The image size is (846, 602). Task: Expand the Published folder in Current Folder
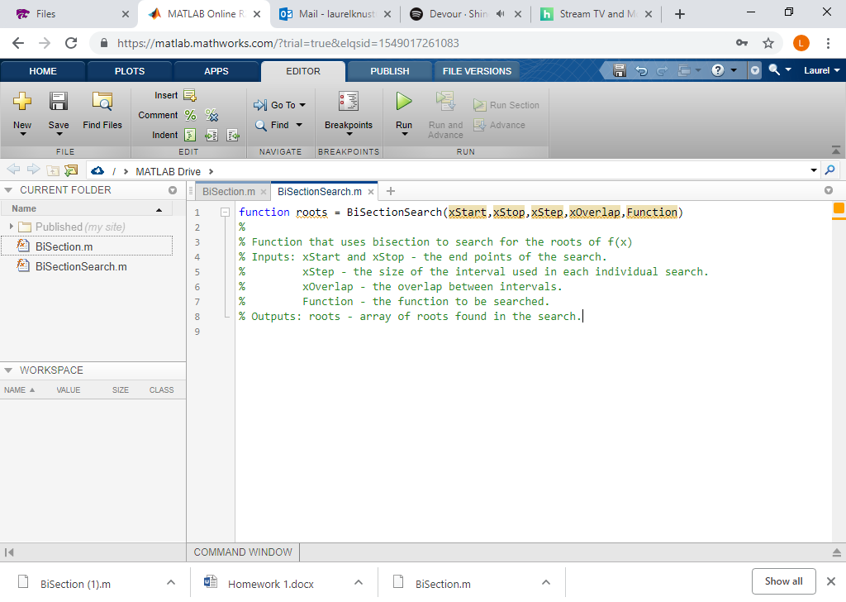coord(12,227)
